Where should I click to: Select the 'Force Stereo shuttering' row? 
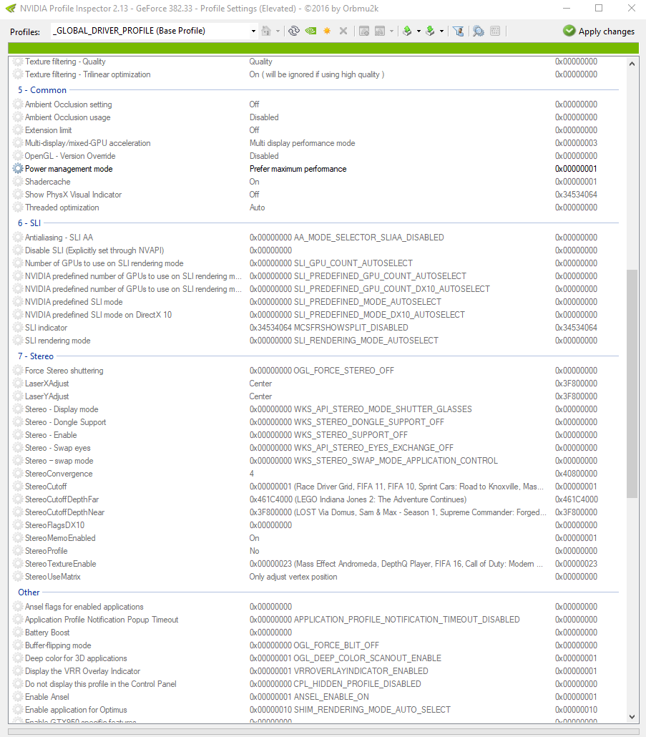317,371
